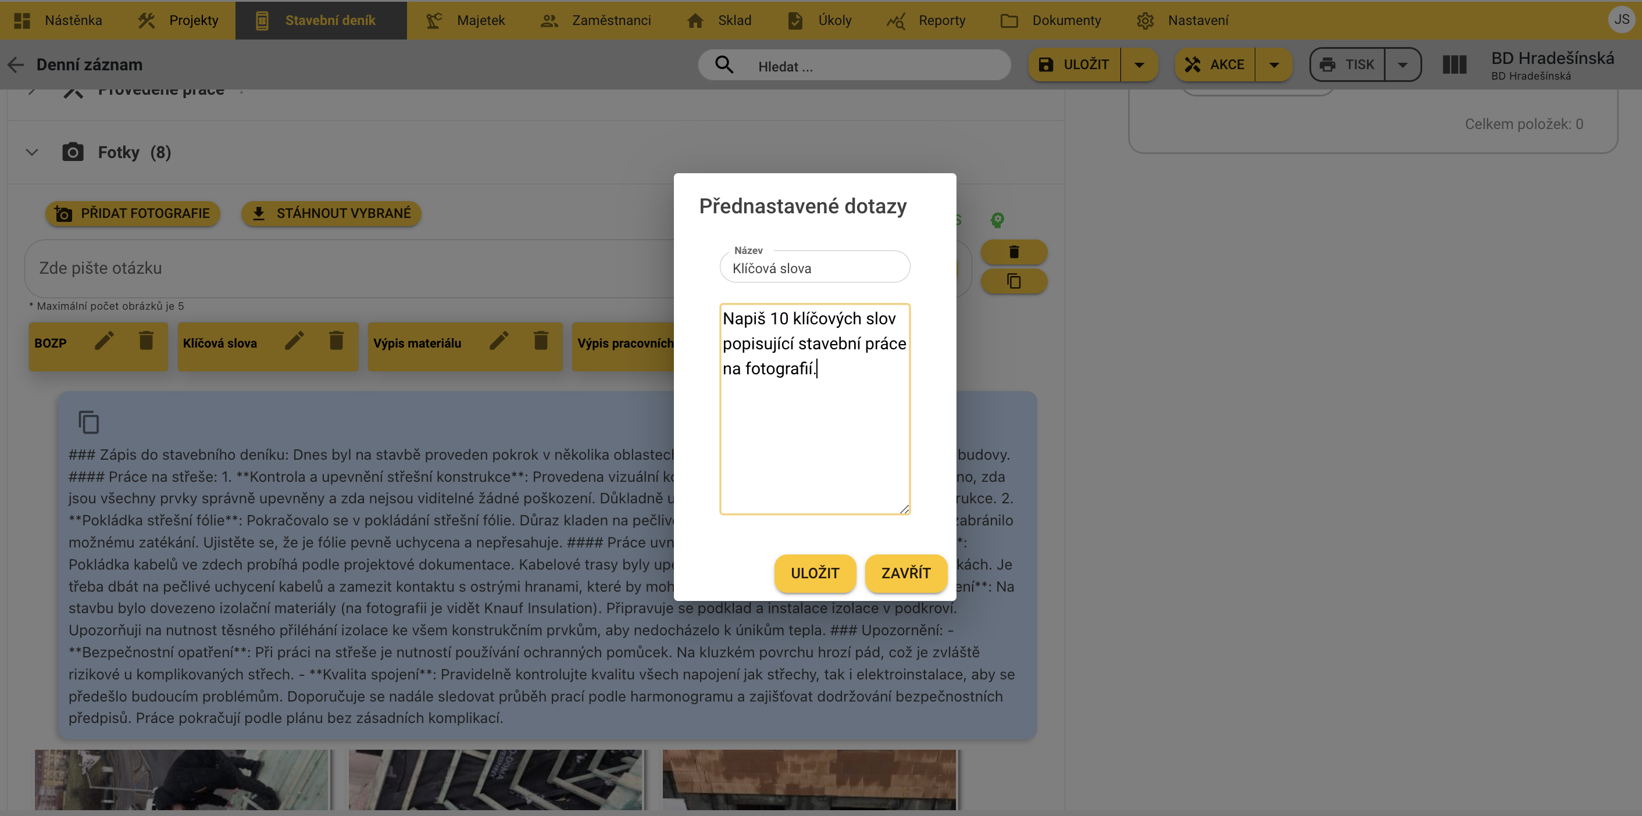Open the TISK dropdown arrow
Image resolution: width=1642 pixels, height=816 pixels.
pos(1402,65)
